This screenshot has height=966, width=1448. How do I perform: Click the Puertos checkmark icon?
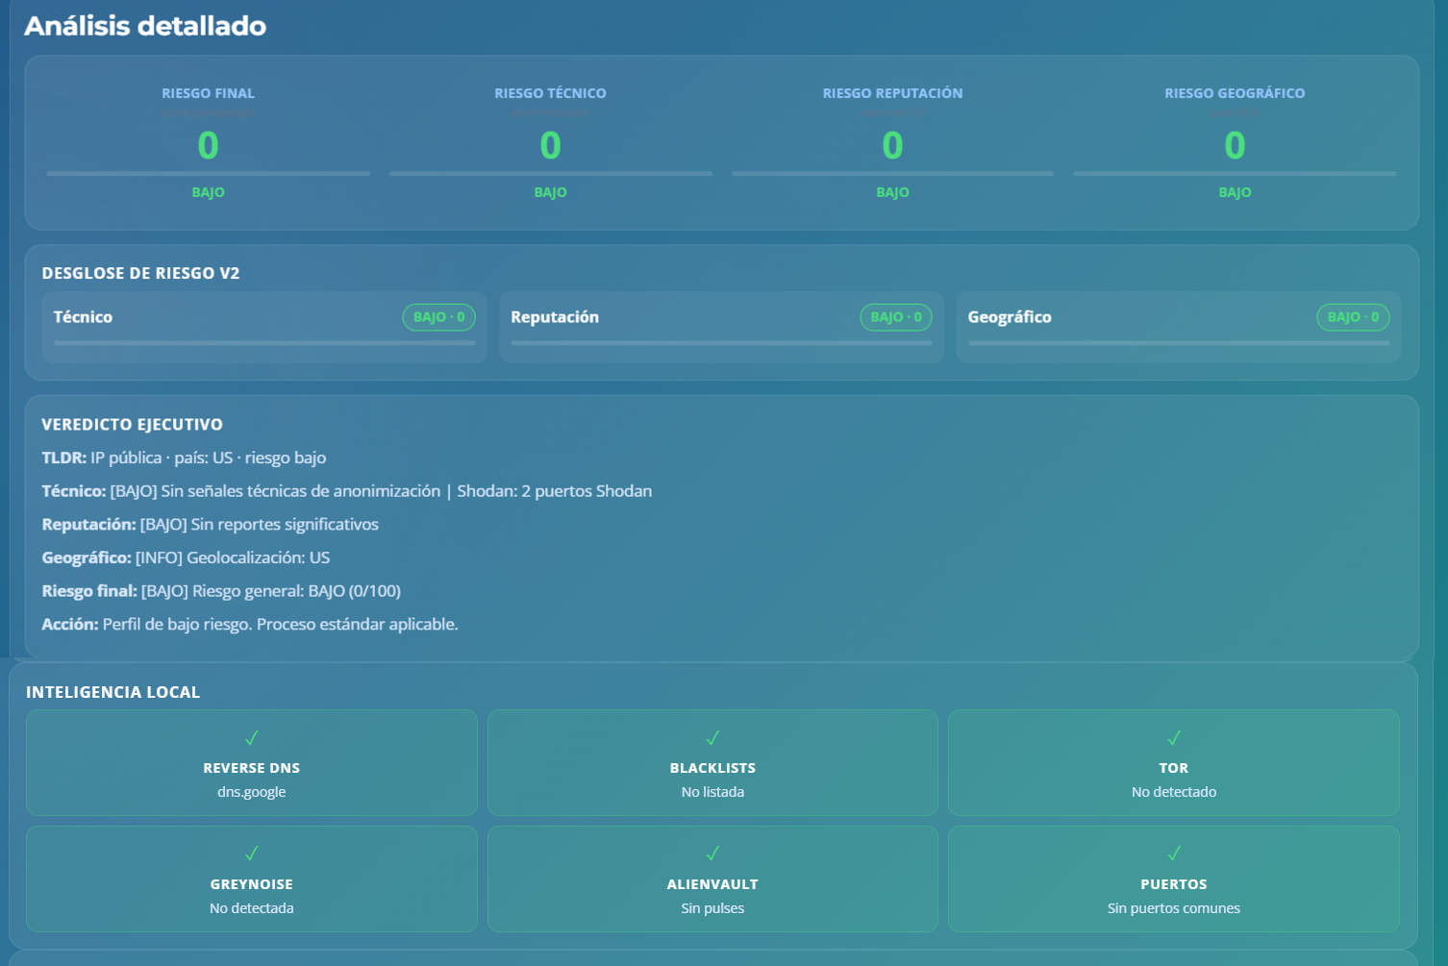(1173, 854)
